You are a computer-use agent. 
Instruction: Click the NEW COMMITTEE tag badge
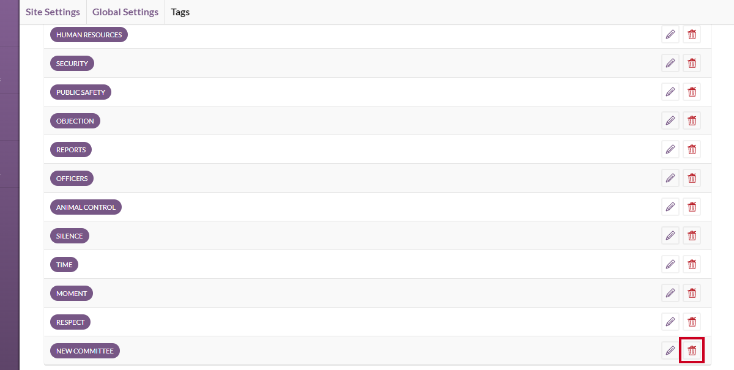tap(84, 351)
